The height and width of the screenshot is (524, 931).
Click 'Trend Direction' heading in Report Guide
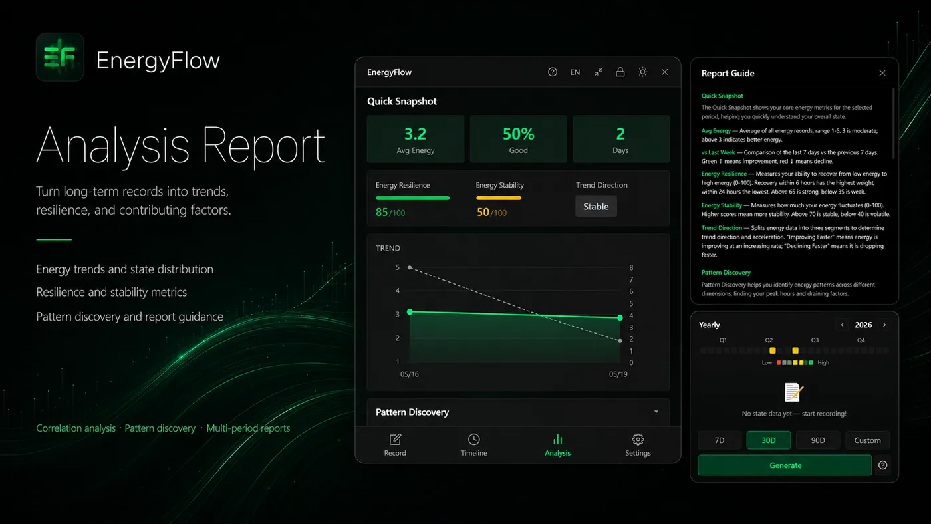pyautogui.click(x=722, y=228)
